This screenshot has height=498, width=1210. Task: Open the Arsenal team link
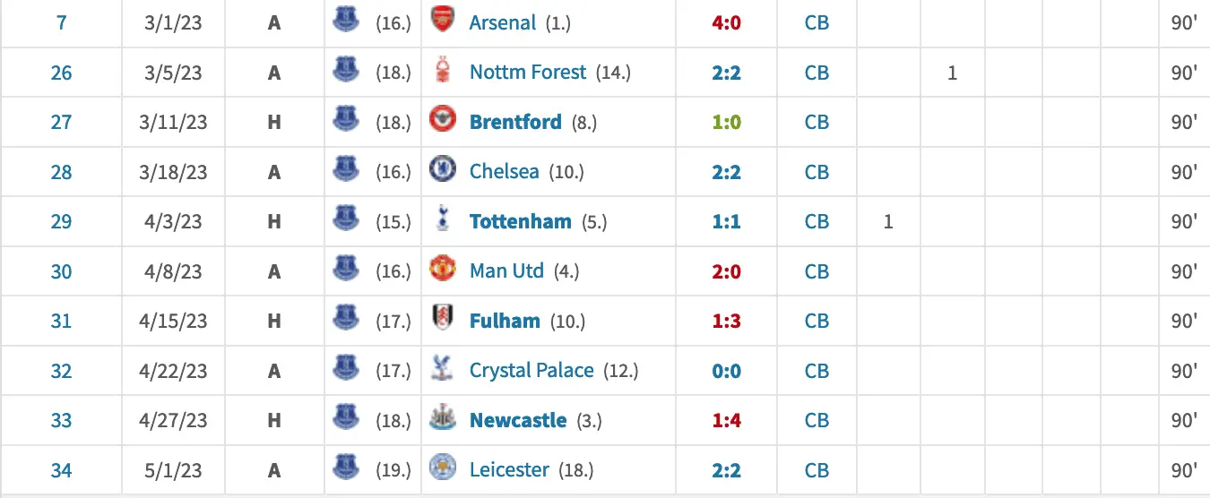(x=503, y=22)
